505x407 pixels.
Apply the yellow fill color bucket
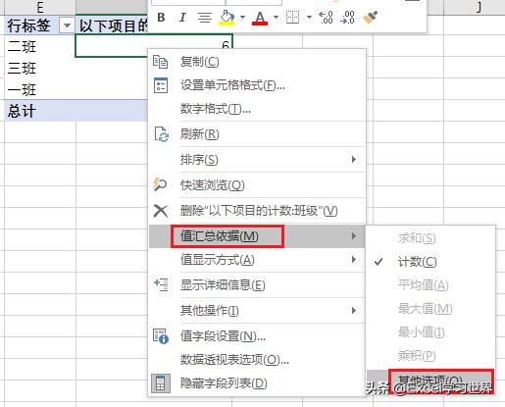[227, 17]
